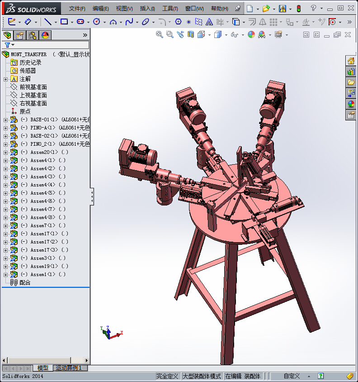Open the 视图(V) menu
The image size is (358, 382).
(x=124, y=9)
